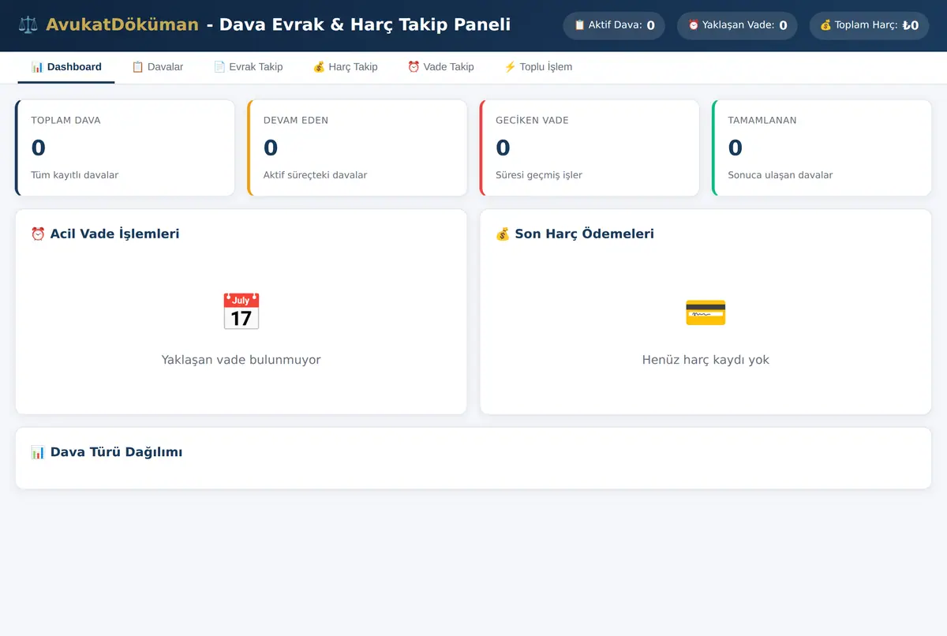Viewport: 947px width, 636px height.
Task: Click the Tamamlanan stat card
Action: pos(822,148)
